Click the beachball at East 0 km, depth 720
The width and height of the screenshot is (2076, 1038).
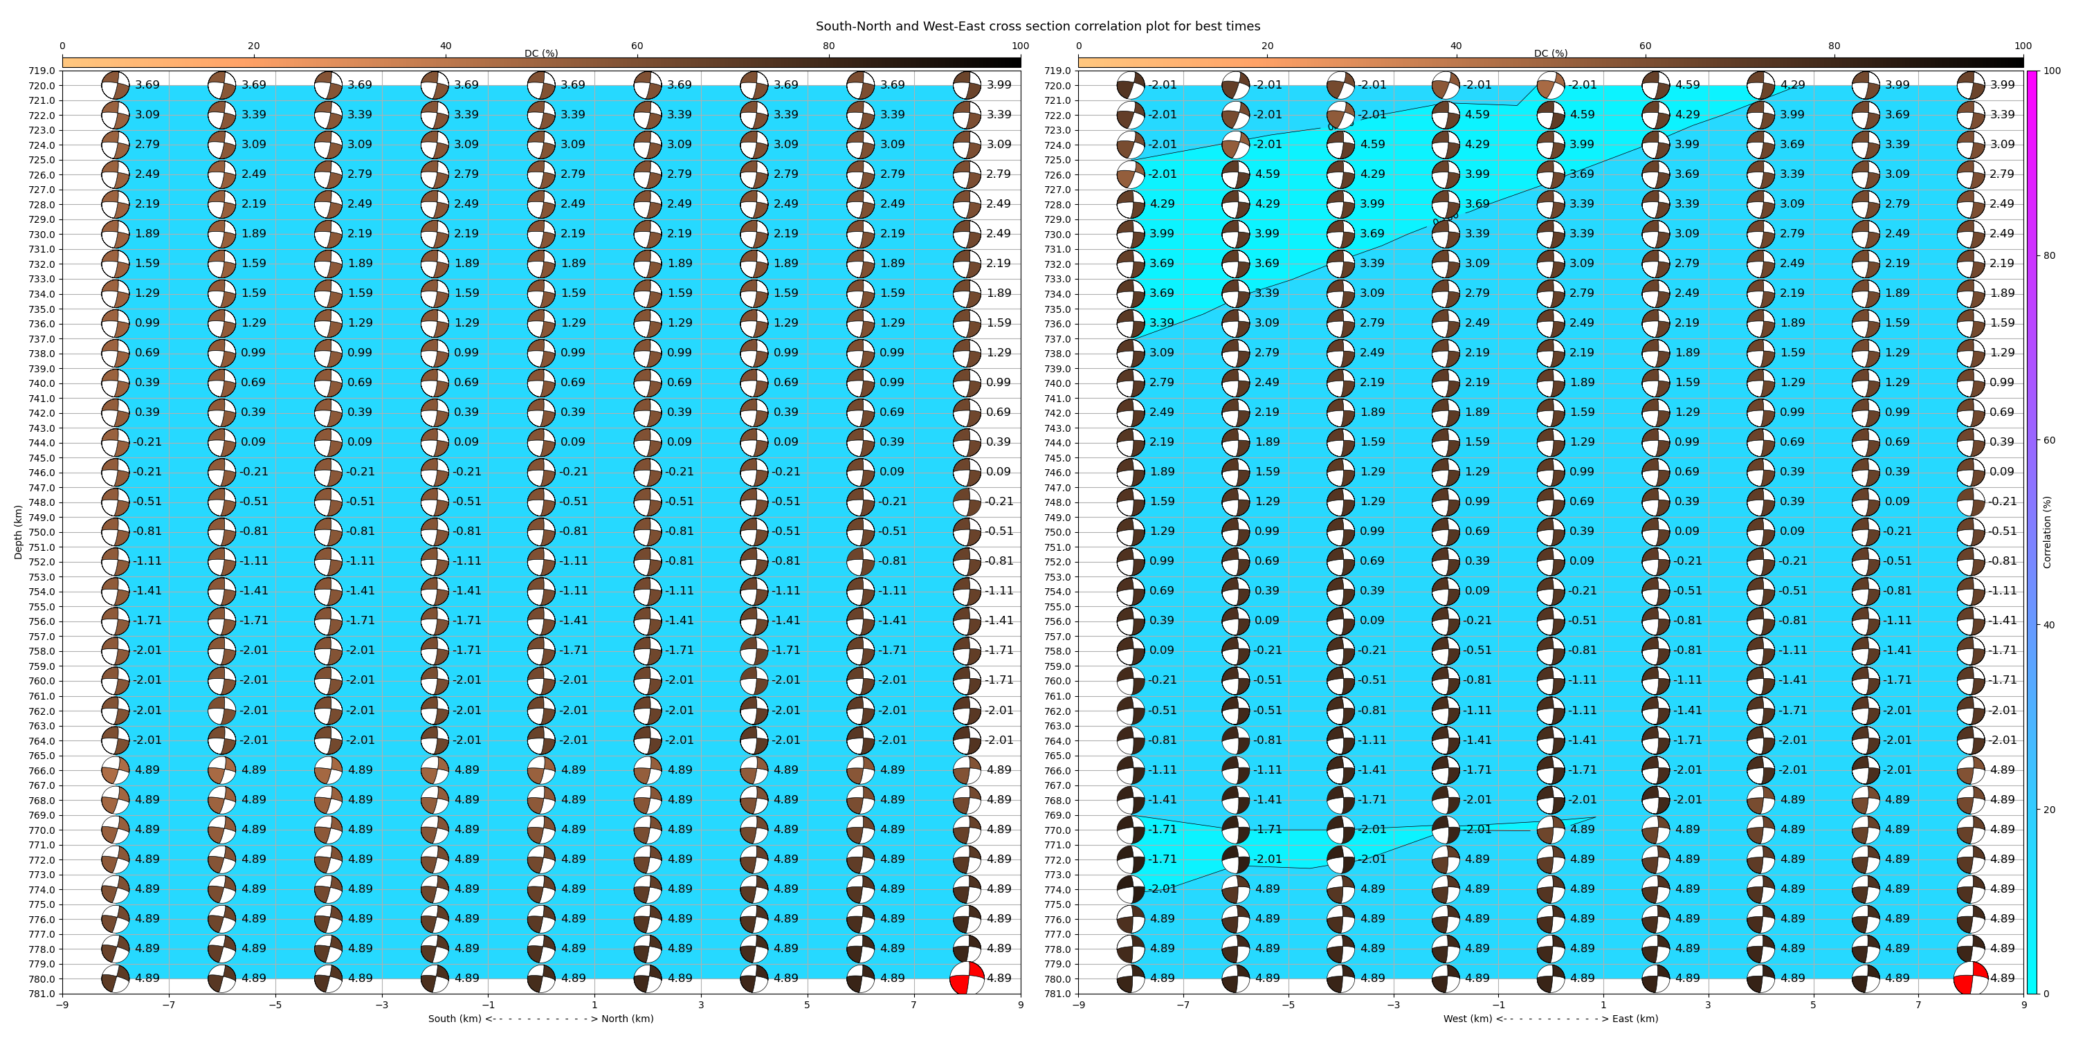pos(1551,85)
